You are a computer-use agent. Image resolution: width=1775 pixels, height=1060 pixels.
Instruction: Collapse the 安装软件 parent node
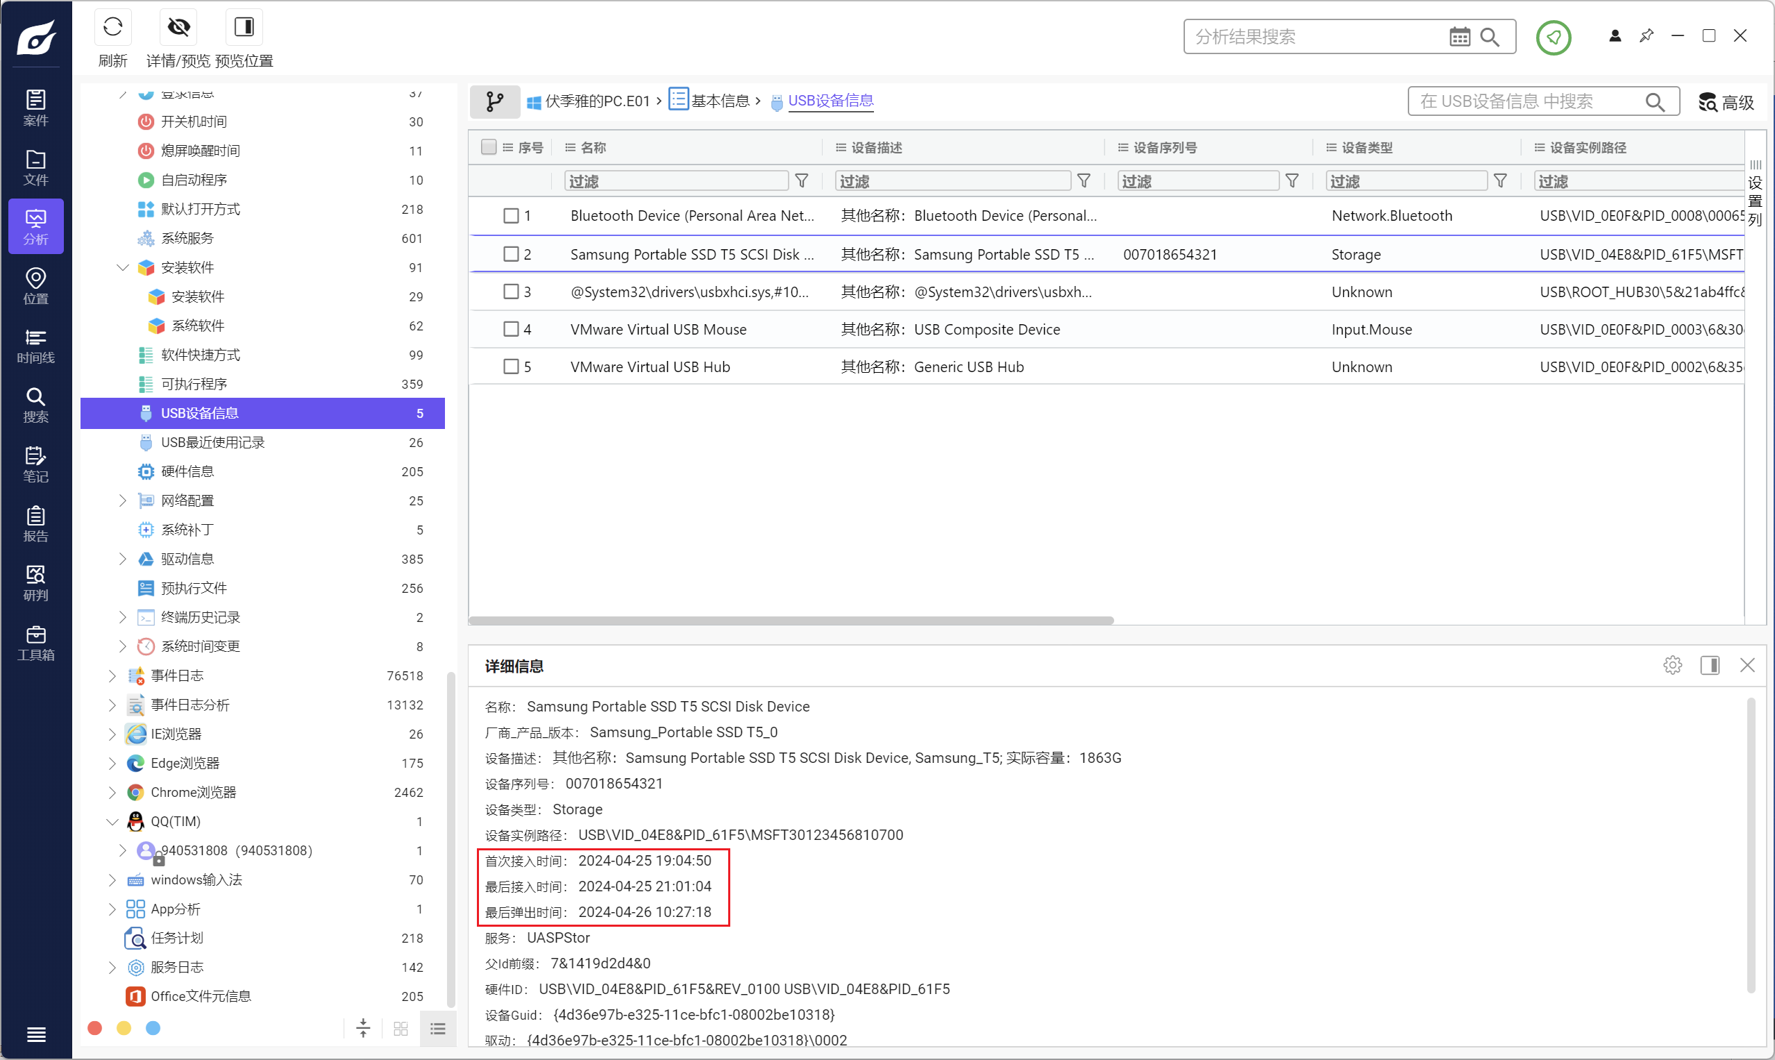pos(122,267)
